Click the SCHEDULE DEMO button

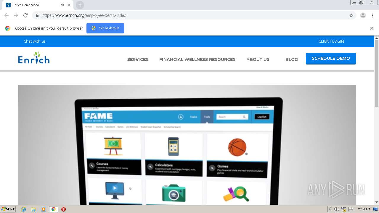coord(331,59)
